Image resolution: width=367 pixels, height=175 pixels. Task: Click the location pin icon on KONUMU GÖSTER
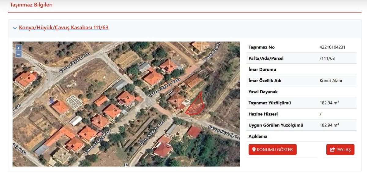tap(254, 150)
